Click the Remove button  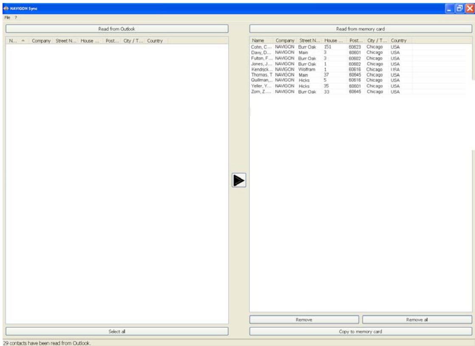(x=304, y=319)
